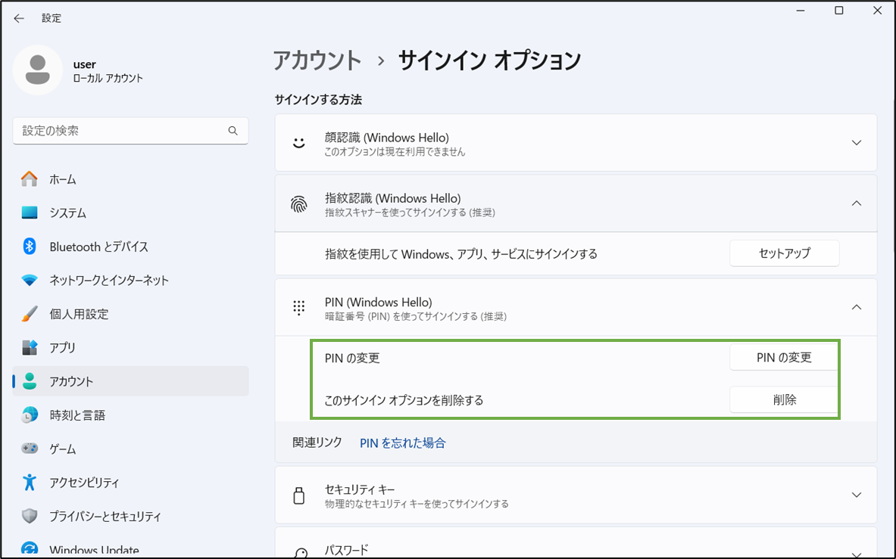Click the 関連リンク label
896x559 pixels.
(317, 442)
